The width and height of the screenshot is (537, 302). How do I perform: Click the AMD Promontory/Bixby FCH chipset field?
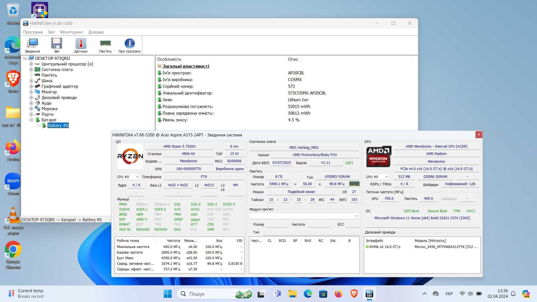click(315, 155)
